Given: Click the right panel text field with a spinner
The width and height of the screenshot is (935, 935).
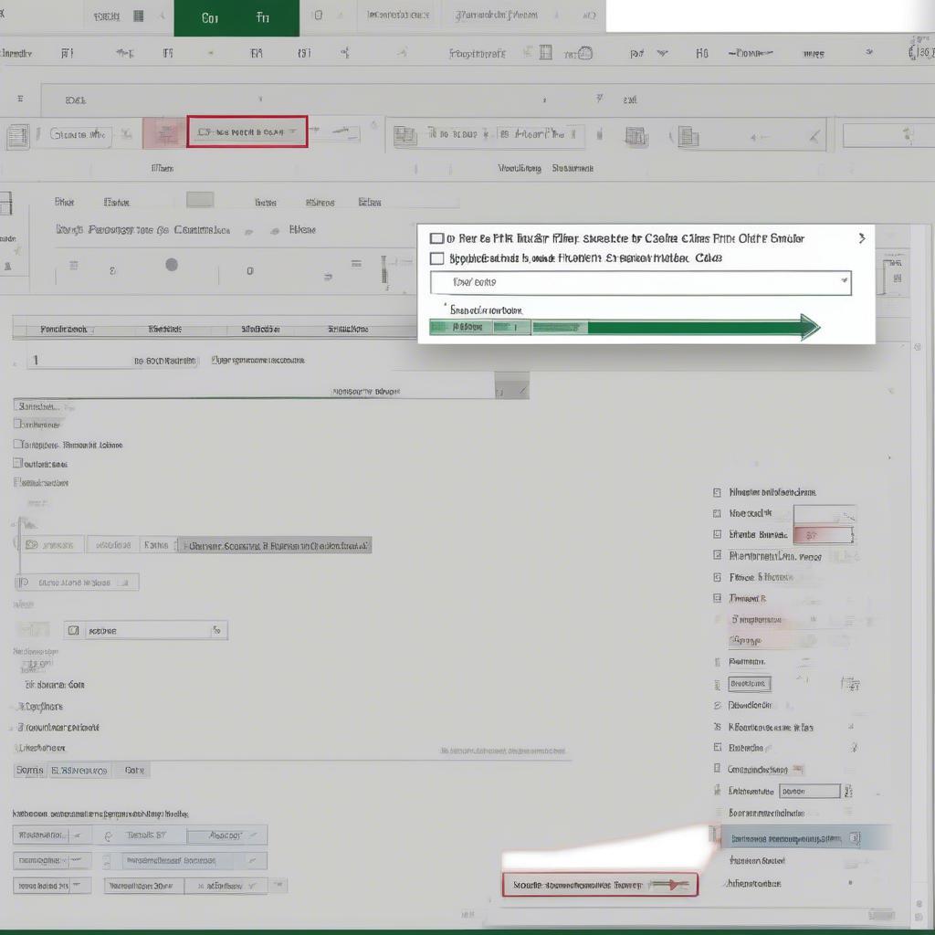Looking at the screenshot, I should click(810, 792).
